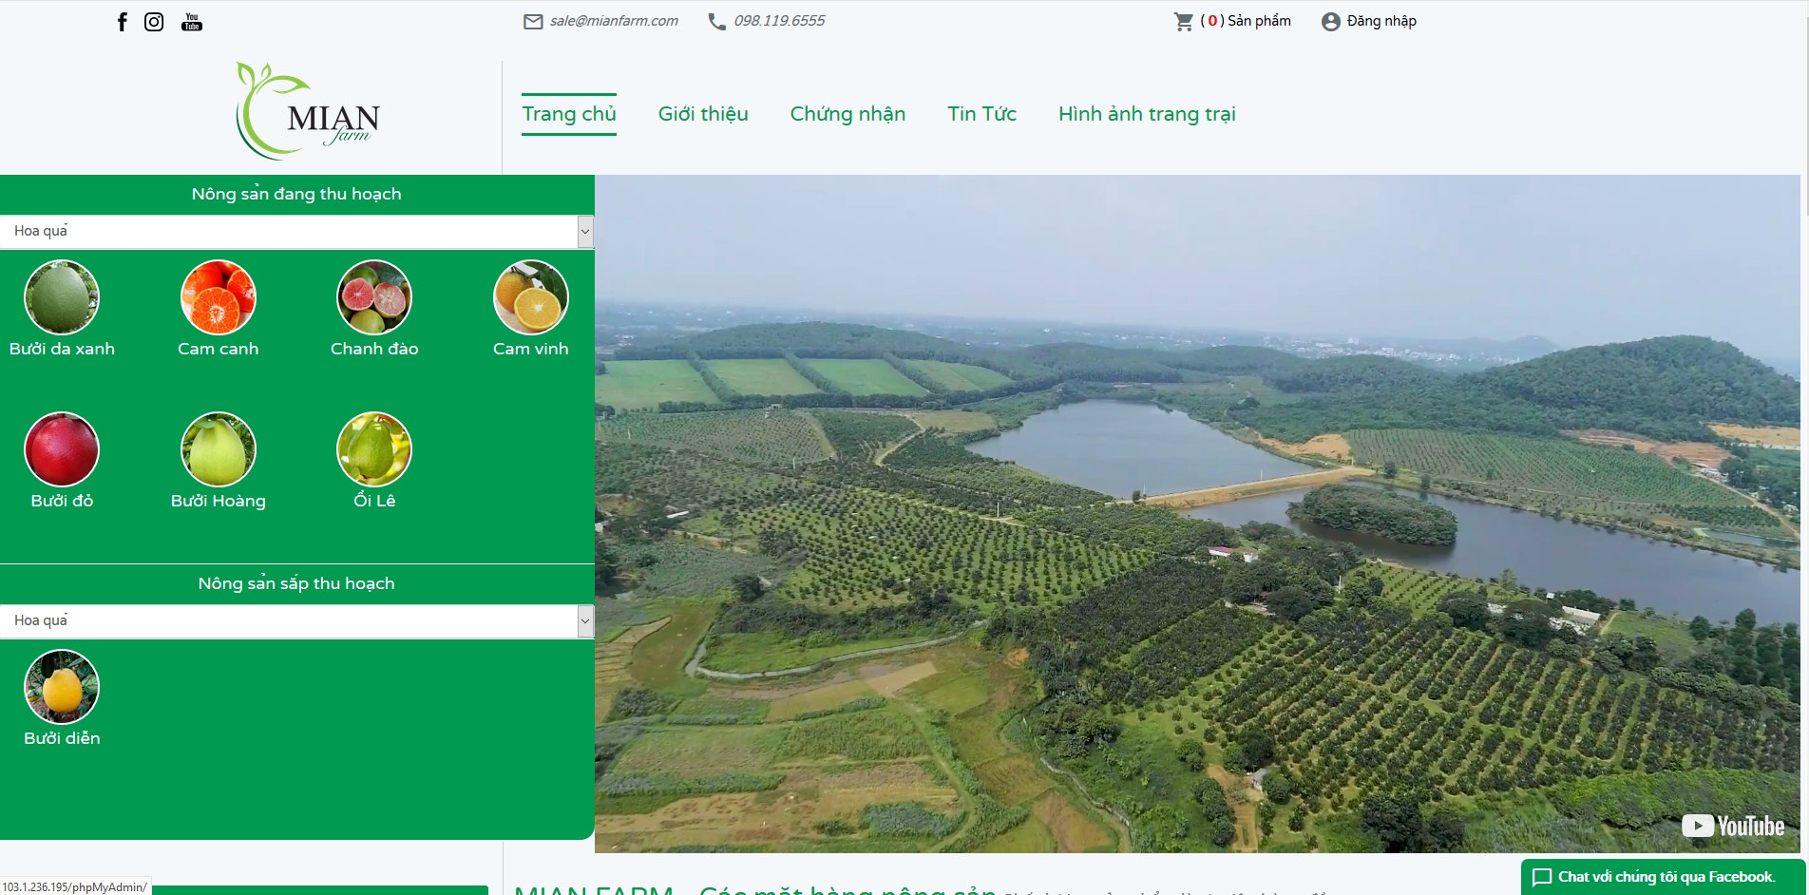Click the Nông sản đang thu hoạch heading
The image size is (1809, 895).
pyautogui.click(x=296, y=194)
